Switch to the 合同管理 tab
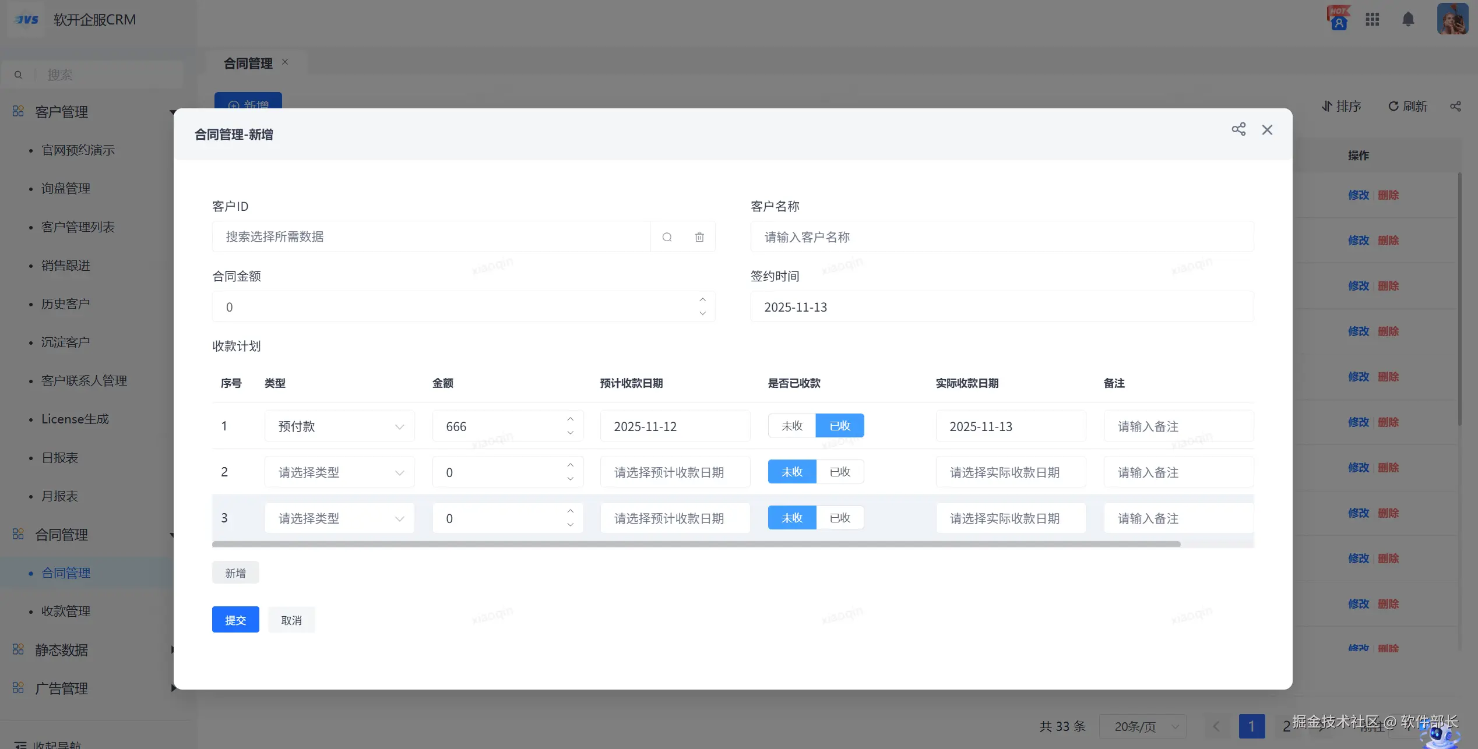Image resolution: width=1478 pixels, height=749 pixels. [x=248, y=63]
